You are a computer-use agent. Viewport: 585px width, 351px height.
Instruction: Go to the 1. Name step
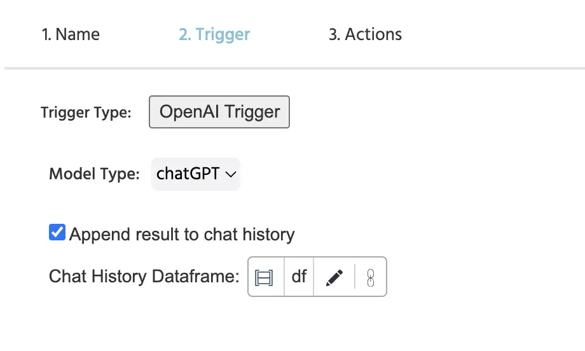coord(71,34)
